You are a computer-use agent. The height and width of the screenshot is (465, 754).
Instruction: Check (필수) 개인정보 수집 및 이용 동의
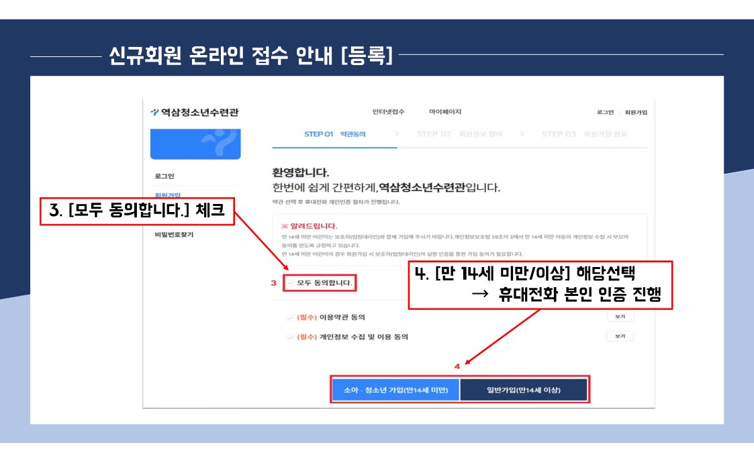click(x=289, y=338)
